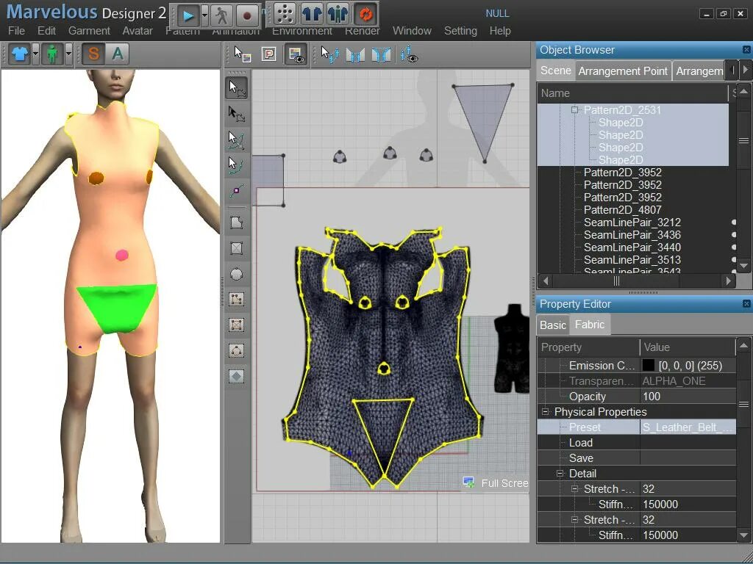Click the walking avatar animation icon
The image size is (753, 564).
tap(221, 16)
